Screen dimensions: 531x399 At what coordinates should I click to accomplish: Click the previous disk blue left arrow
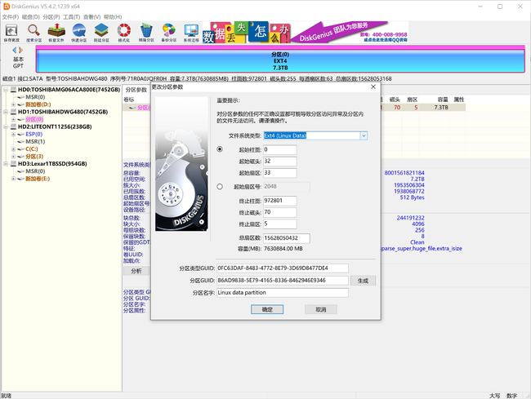coord(15,50)
